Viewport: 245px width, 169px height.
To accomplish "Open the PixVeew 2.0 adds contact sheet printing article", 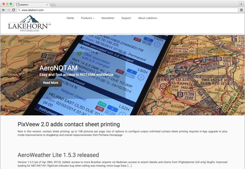I will point(69,124).
